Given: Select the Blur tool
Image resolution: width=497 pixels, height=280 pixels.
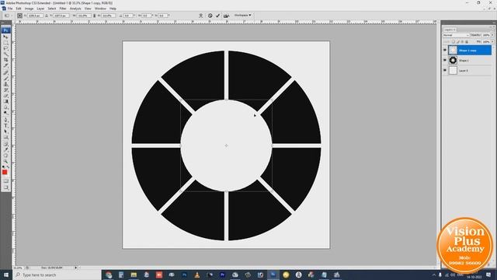Looking at the screenshot, I should click(5, 107).
